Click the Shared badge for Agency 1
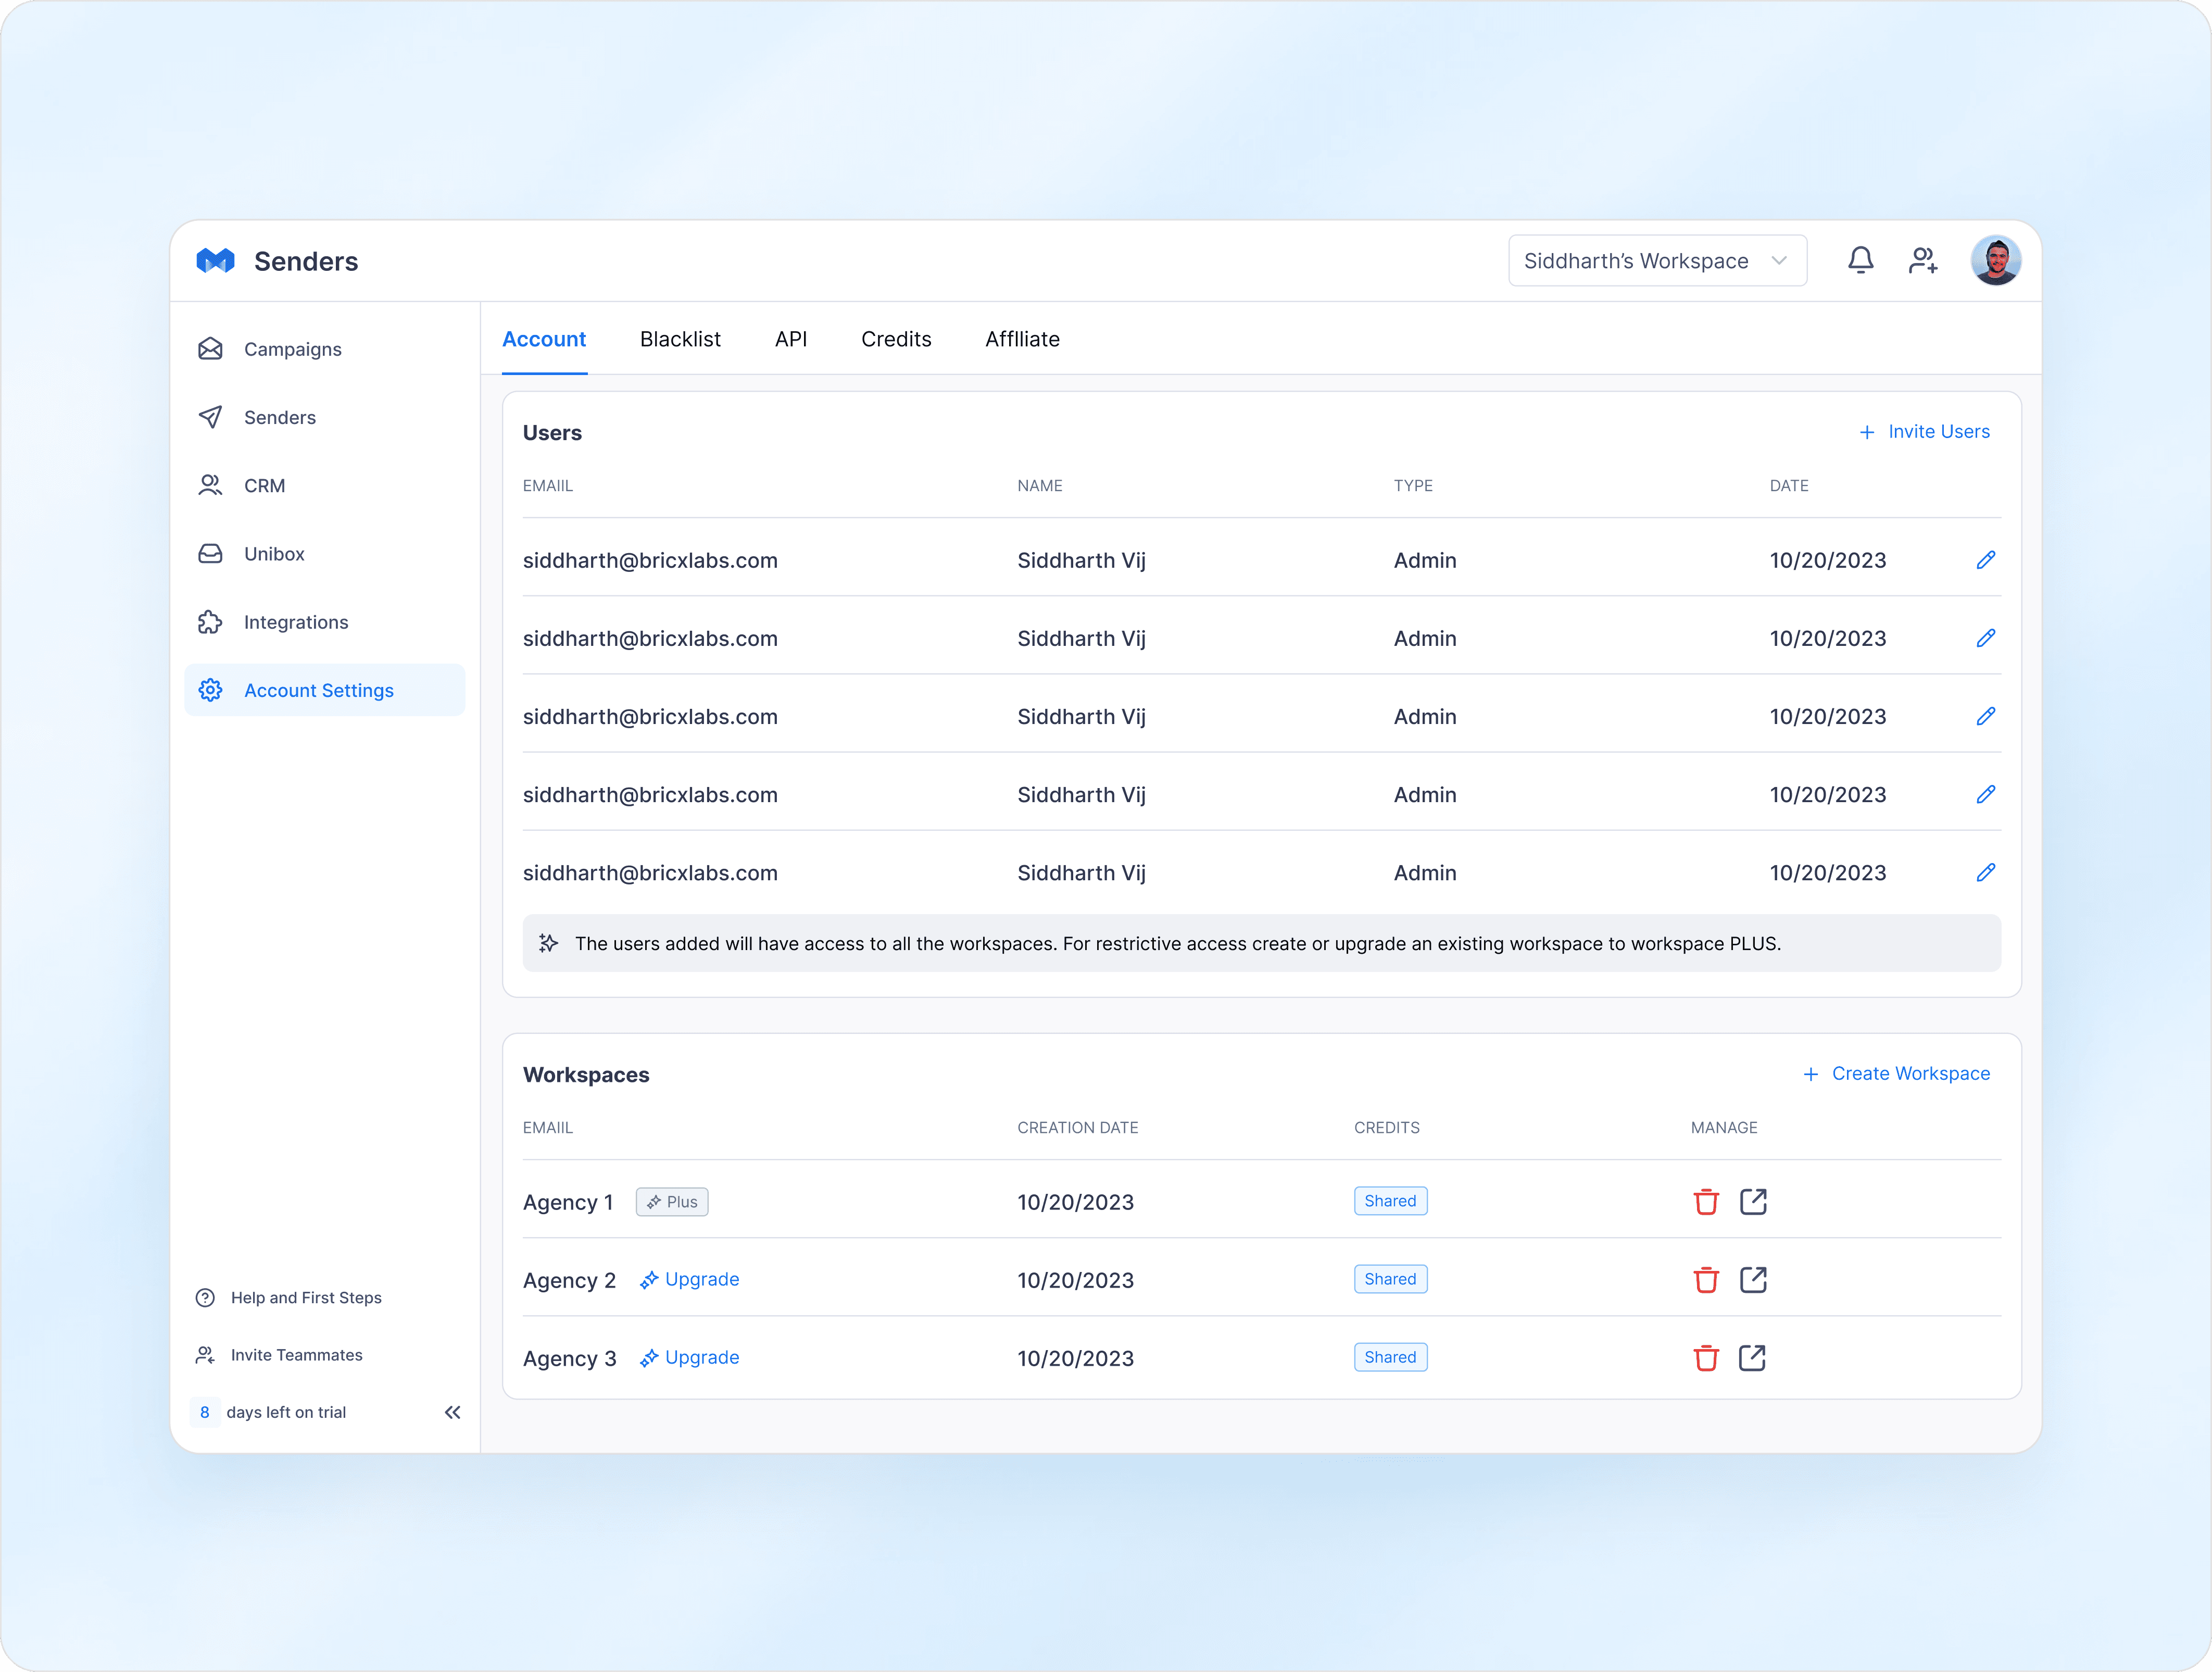 (1389, 1201)
